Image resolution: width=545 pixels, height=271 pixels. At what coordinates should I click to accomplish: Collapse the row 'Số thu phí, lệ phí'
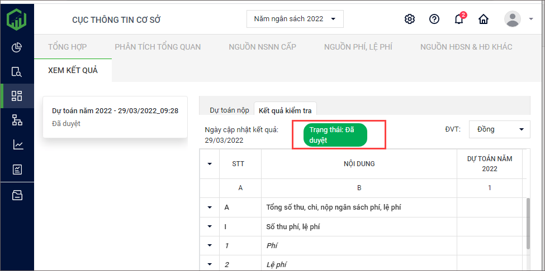210,227
